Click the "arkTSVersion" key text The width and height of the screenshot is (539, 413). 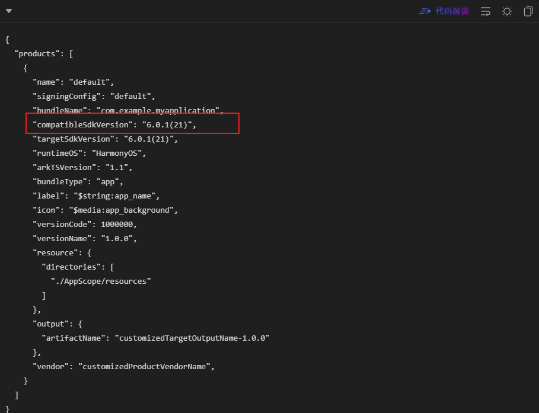(64, 168)
